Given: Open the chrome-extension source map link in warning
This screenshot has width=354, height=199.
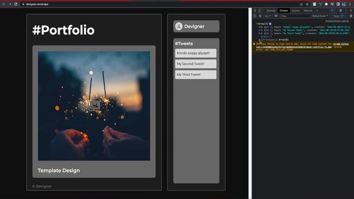Looking at the screenshot, I should [x=303, y=45].
